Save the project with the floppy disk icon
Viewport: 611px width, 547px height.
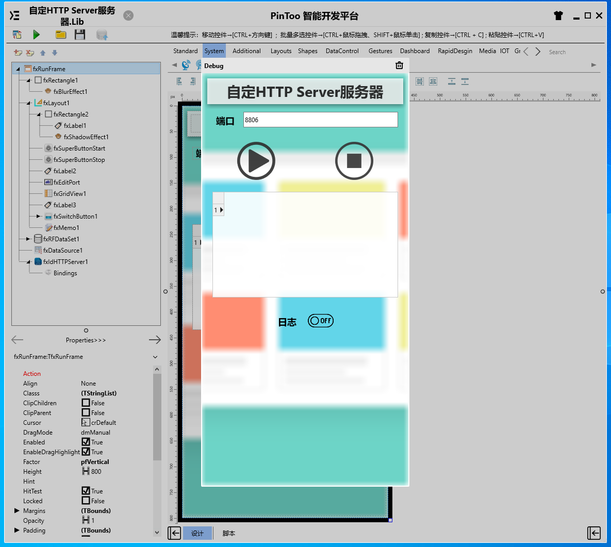pos(80,35)
